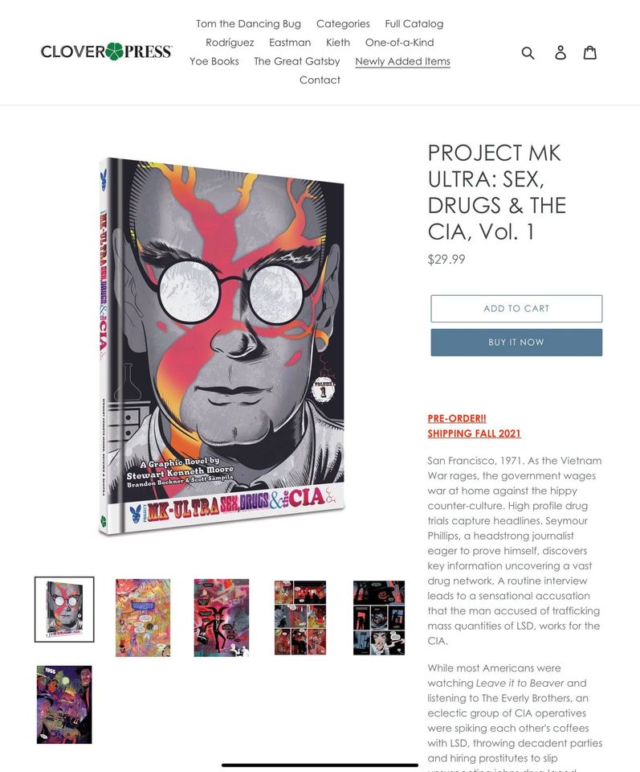Screen dimensions: 640x772
Task: Click the Buy It Now button
Action: (x=516, y=343)
